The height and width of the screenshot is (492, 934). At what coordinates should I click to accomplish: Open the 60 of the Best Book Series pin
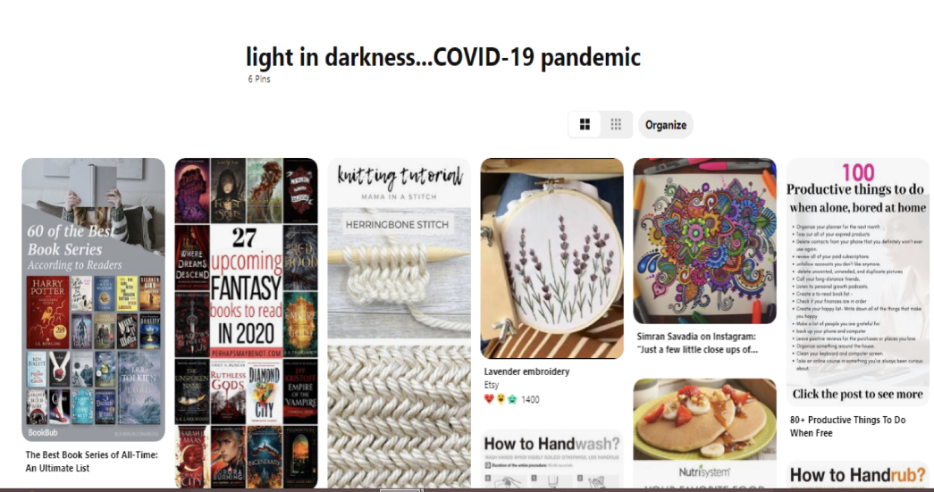tap(94, 300)
